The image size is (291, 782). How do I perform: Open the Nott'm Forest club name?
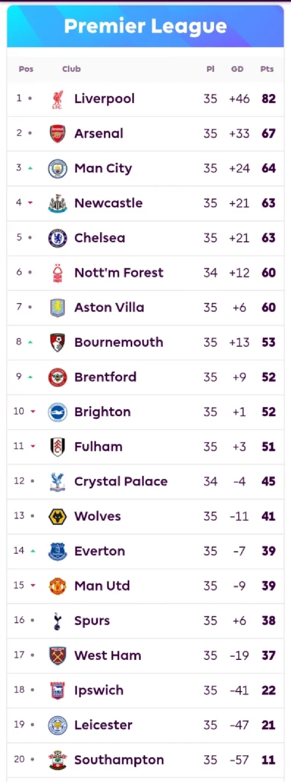pyautogui.click(x=119, y=272)
